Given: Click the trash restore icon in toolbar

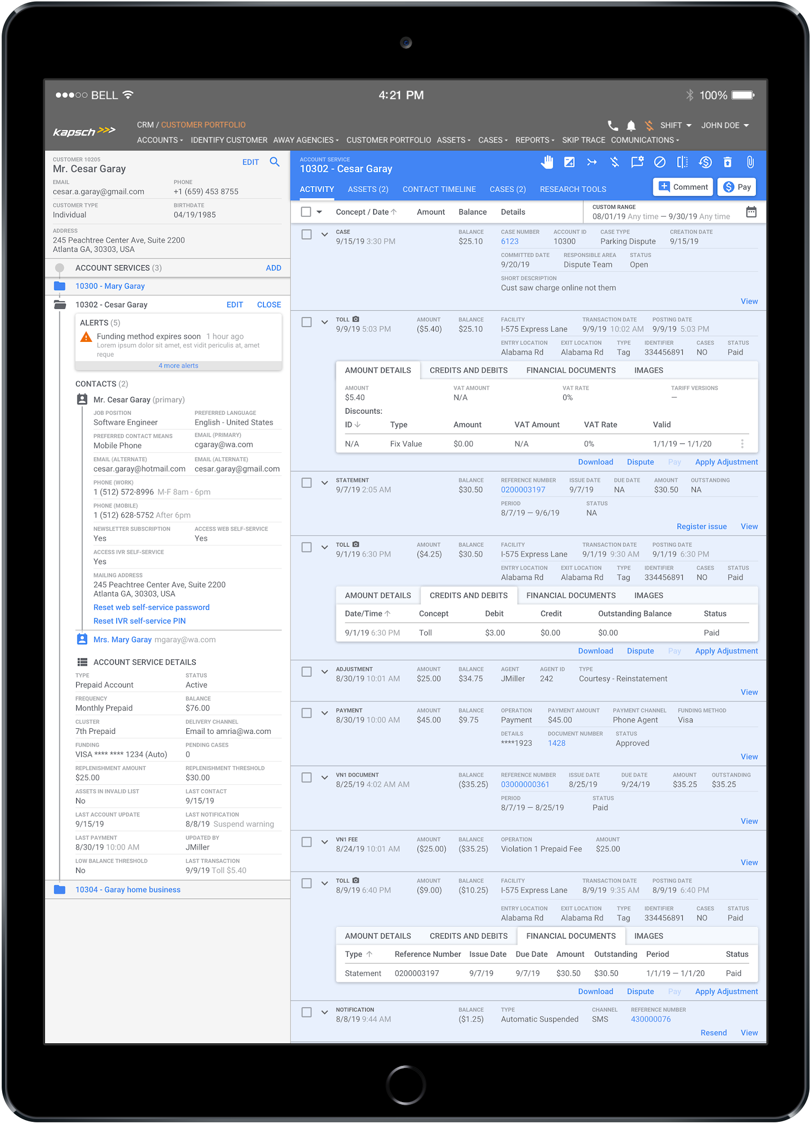Looking at the screenshot, I should pos(728,162).
